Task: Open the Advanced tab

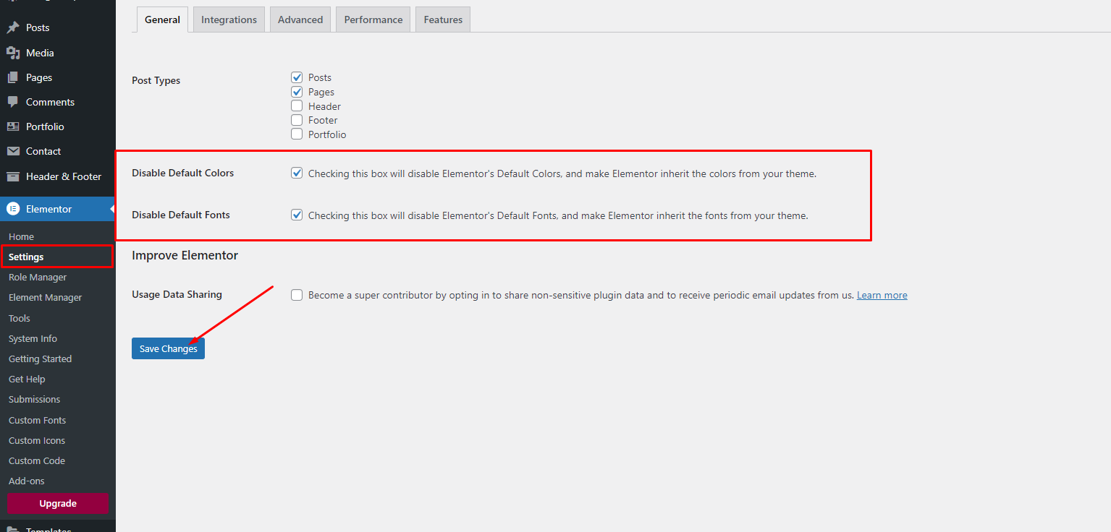Action: (300, 20)
